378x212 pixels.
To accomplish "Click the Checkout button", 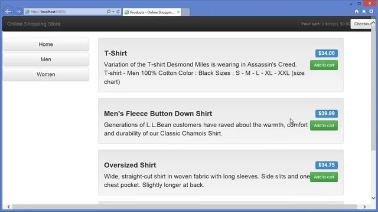I will (x=363, y=24).
